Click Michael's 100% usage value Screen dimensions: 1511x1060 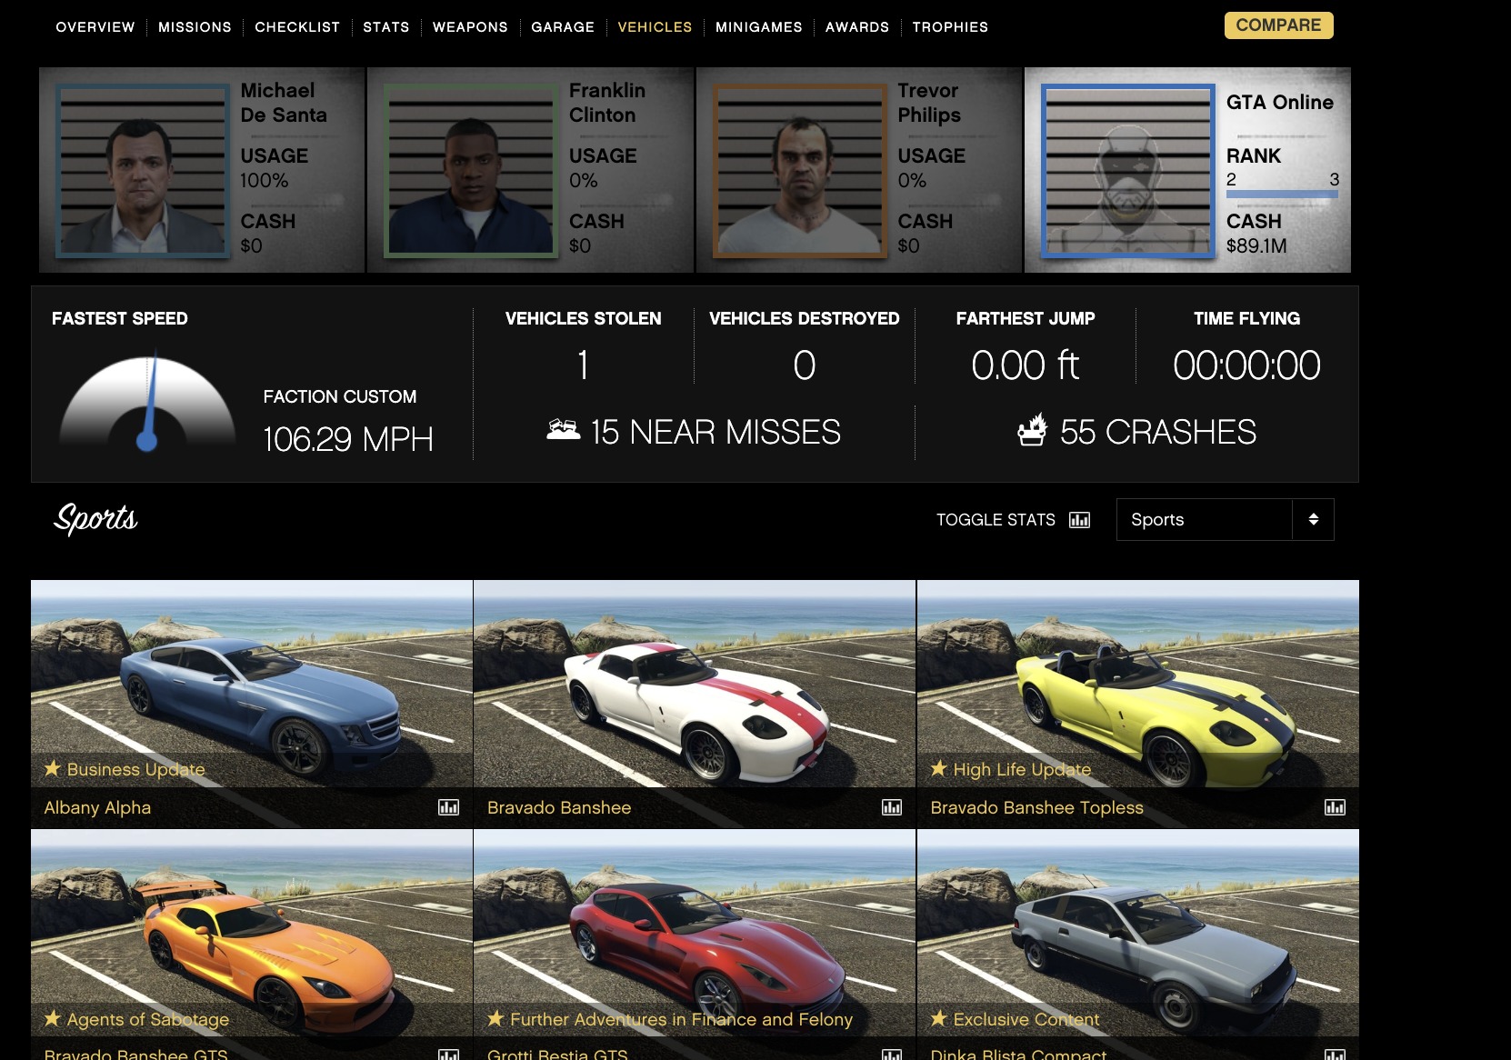click(264, 180)
